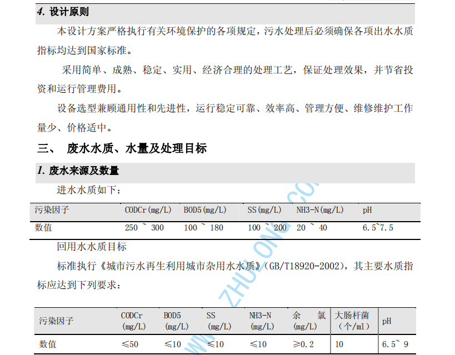The image size is (455, 355).
Task: Click the 'CODCr (mg/L)' header in the reuse table
Action: 133,321
